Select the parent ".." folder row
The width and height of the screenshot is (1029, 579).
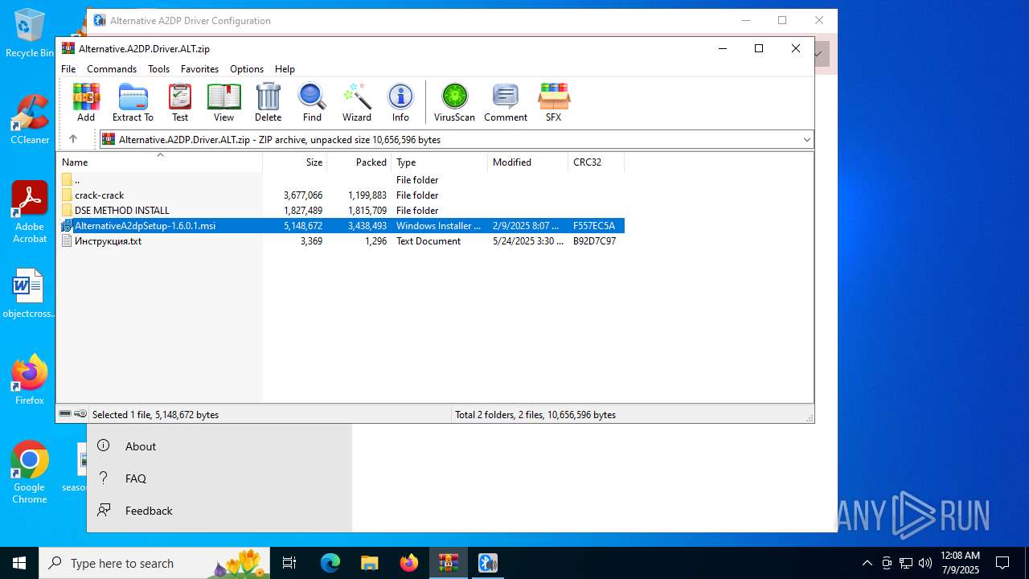(x=341, y=180)
